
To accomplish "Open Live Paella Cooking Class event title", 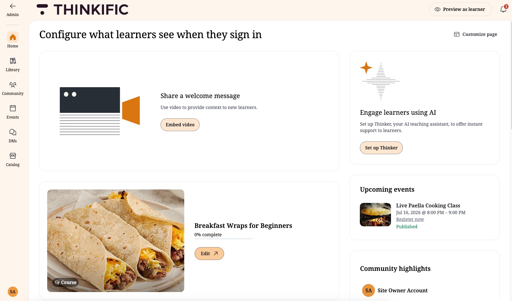I will (428, 205).
